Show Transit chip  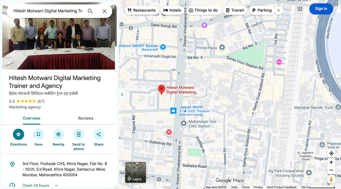click(235, 10)
